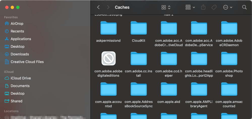252x119 pixels.
Task: Click the Edit Tags icon
Action: click(x=214, y=7)
